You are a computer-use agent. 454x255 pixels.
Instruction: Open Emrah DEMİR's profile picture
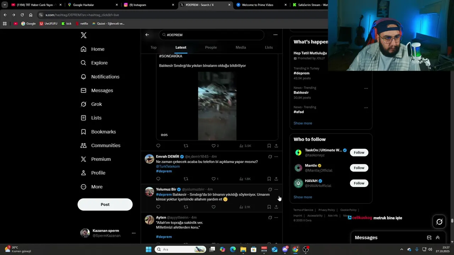149,159
